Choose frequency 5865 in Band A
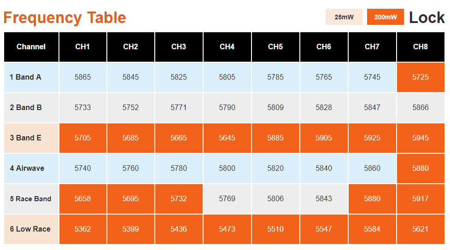The image size is (450, 250). pyautogui.click(x=82, y=77)
